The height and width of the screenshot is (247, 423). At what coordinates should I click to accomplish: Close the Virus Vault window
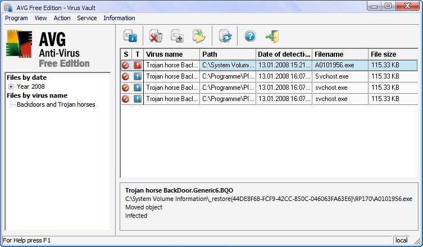pyautogui.click(x=408, y=6)
